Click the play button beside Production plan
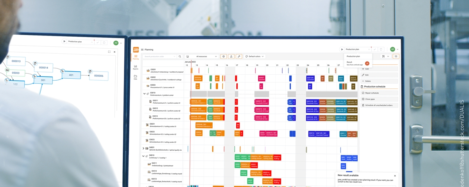This screenshot has width=469, height=187. [x=342, y=49]
